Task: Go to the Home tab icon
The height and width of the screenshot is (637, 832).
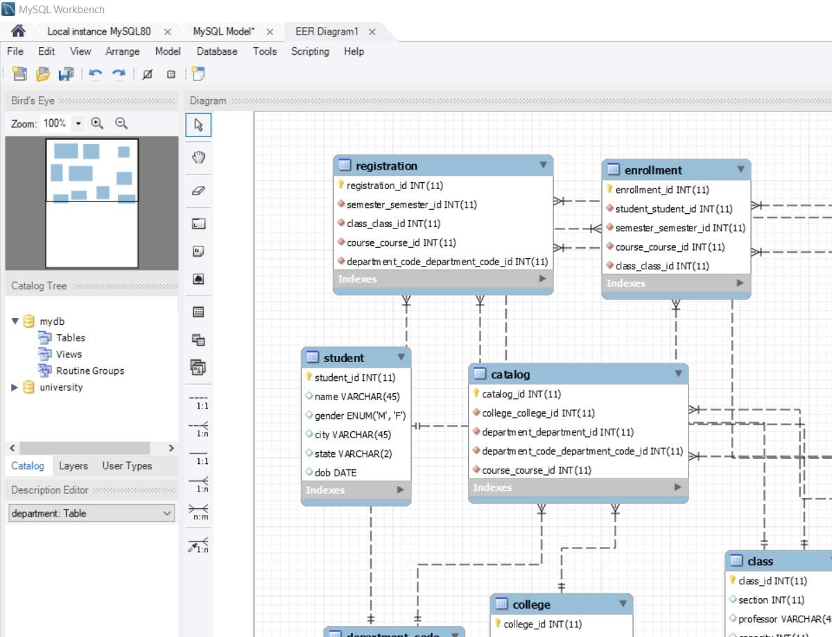Action: click(19, 31)
